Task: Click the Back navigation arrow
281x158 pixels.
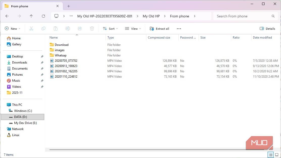Action: [x=7, y=16]
